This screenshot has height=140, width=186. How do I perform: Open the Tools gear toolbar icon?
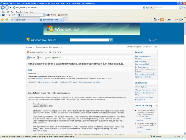click(x=180, y=19)
